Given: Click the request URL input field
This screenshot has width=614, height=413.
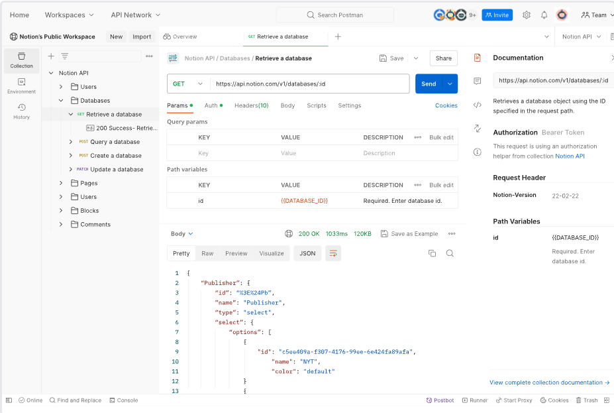Looking at the screenshot, I should 309,84.
